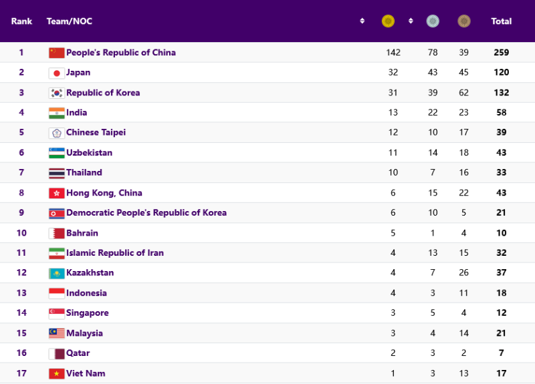
Task: Open Democratic People's Republic of Korea link
Action: pos(146,212)
